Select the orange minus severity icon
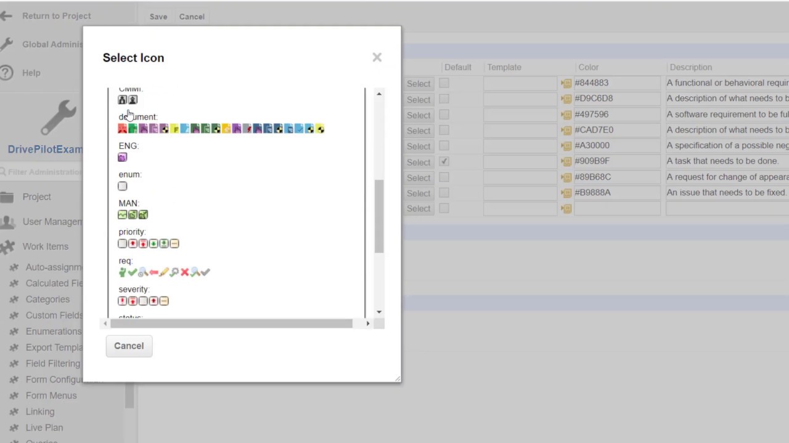Screen dimensions: 789x443 pos(164,301)
